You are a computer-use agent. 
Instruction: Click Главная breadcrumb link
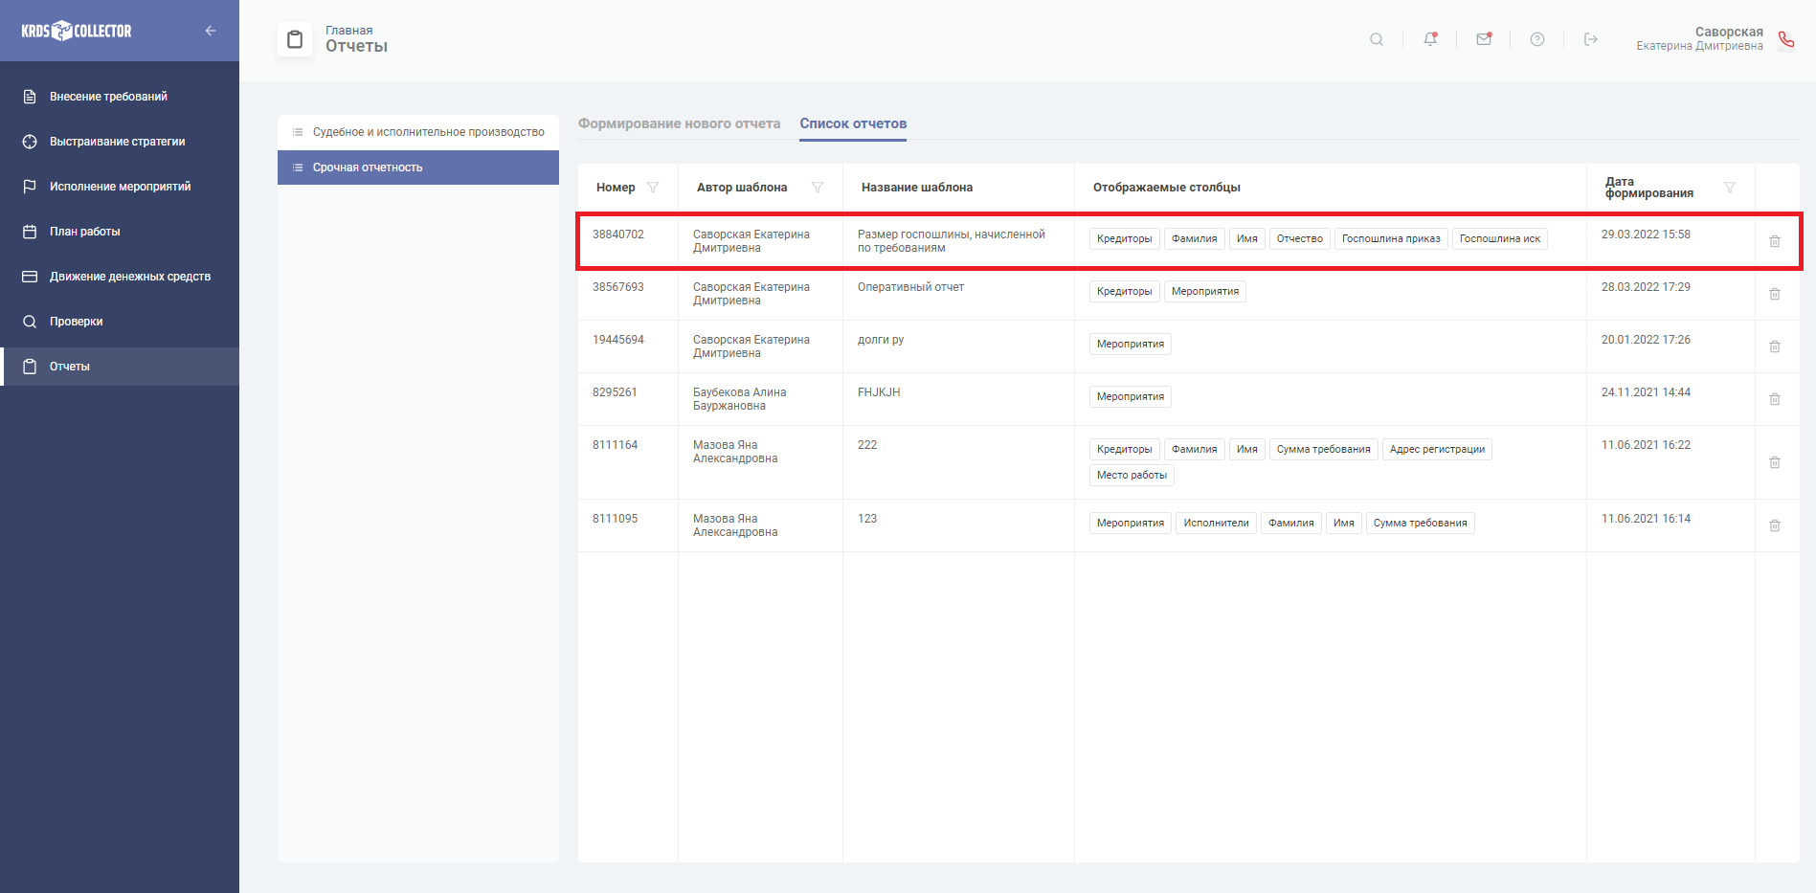pyautogui.click(x=349, y=31)
